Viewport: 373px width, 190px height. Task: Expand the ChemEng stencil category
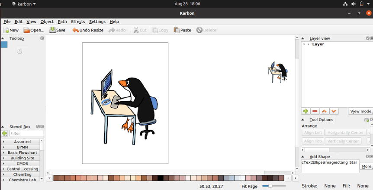tap(3, 174)
